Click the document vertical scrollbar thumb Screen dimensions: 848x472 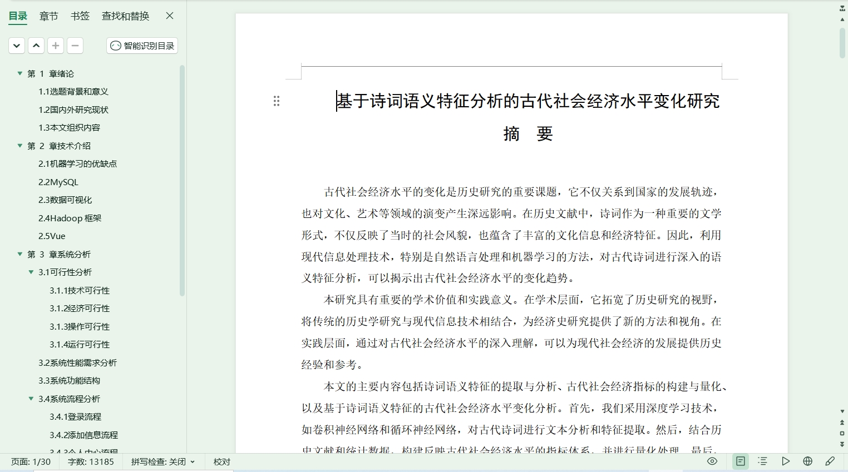(842, 42)
